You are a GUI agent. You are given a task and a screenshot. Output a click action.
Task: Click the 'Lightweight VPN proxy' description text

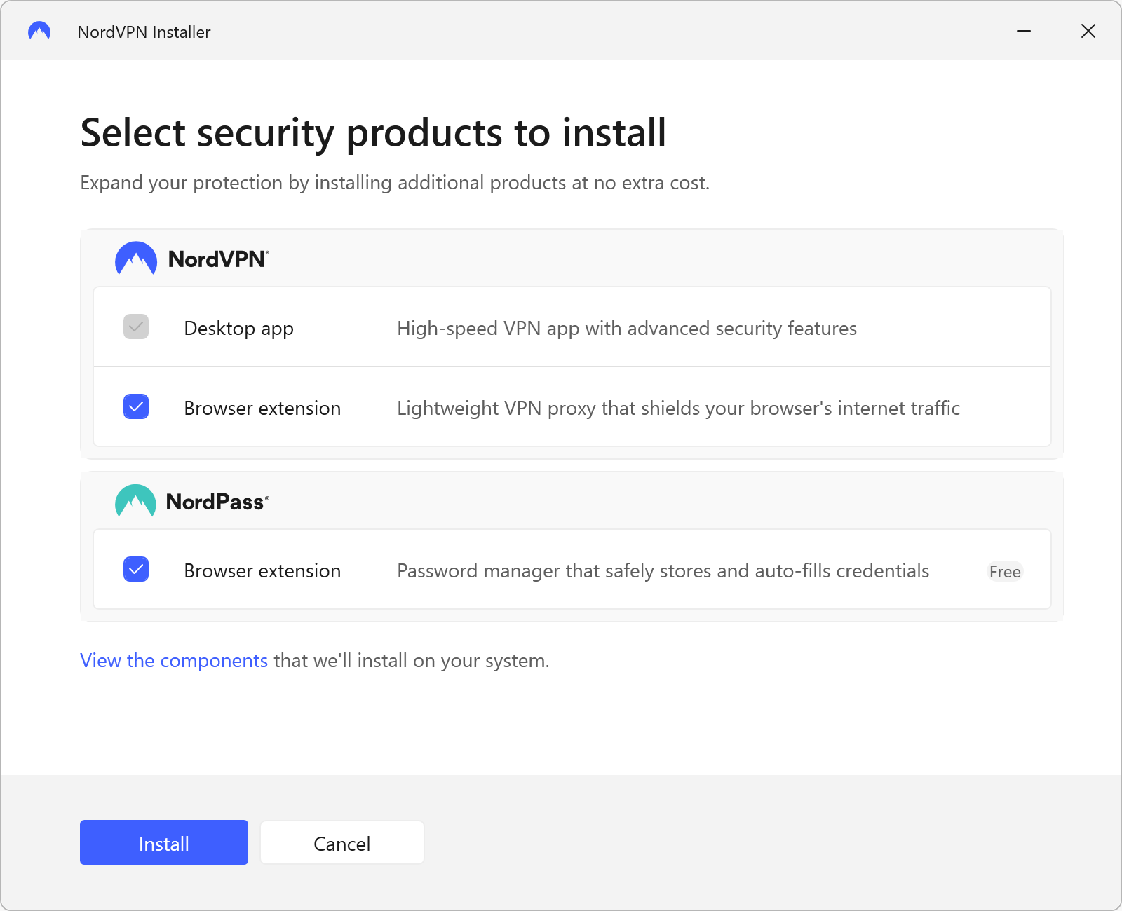[x=678, y=409]
